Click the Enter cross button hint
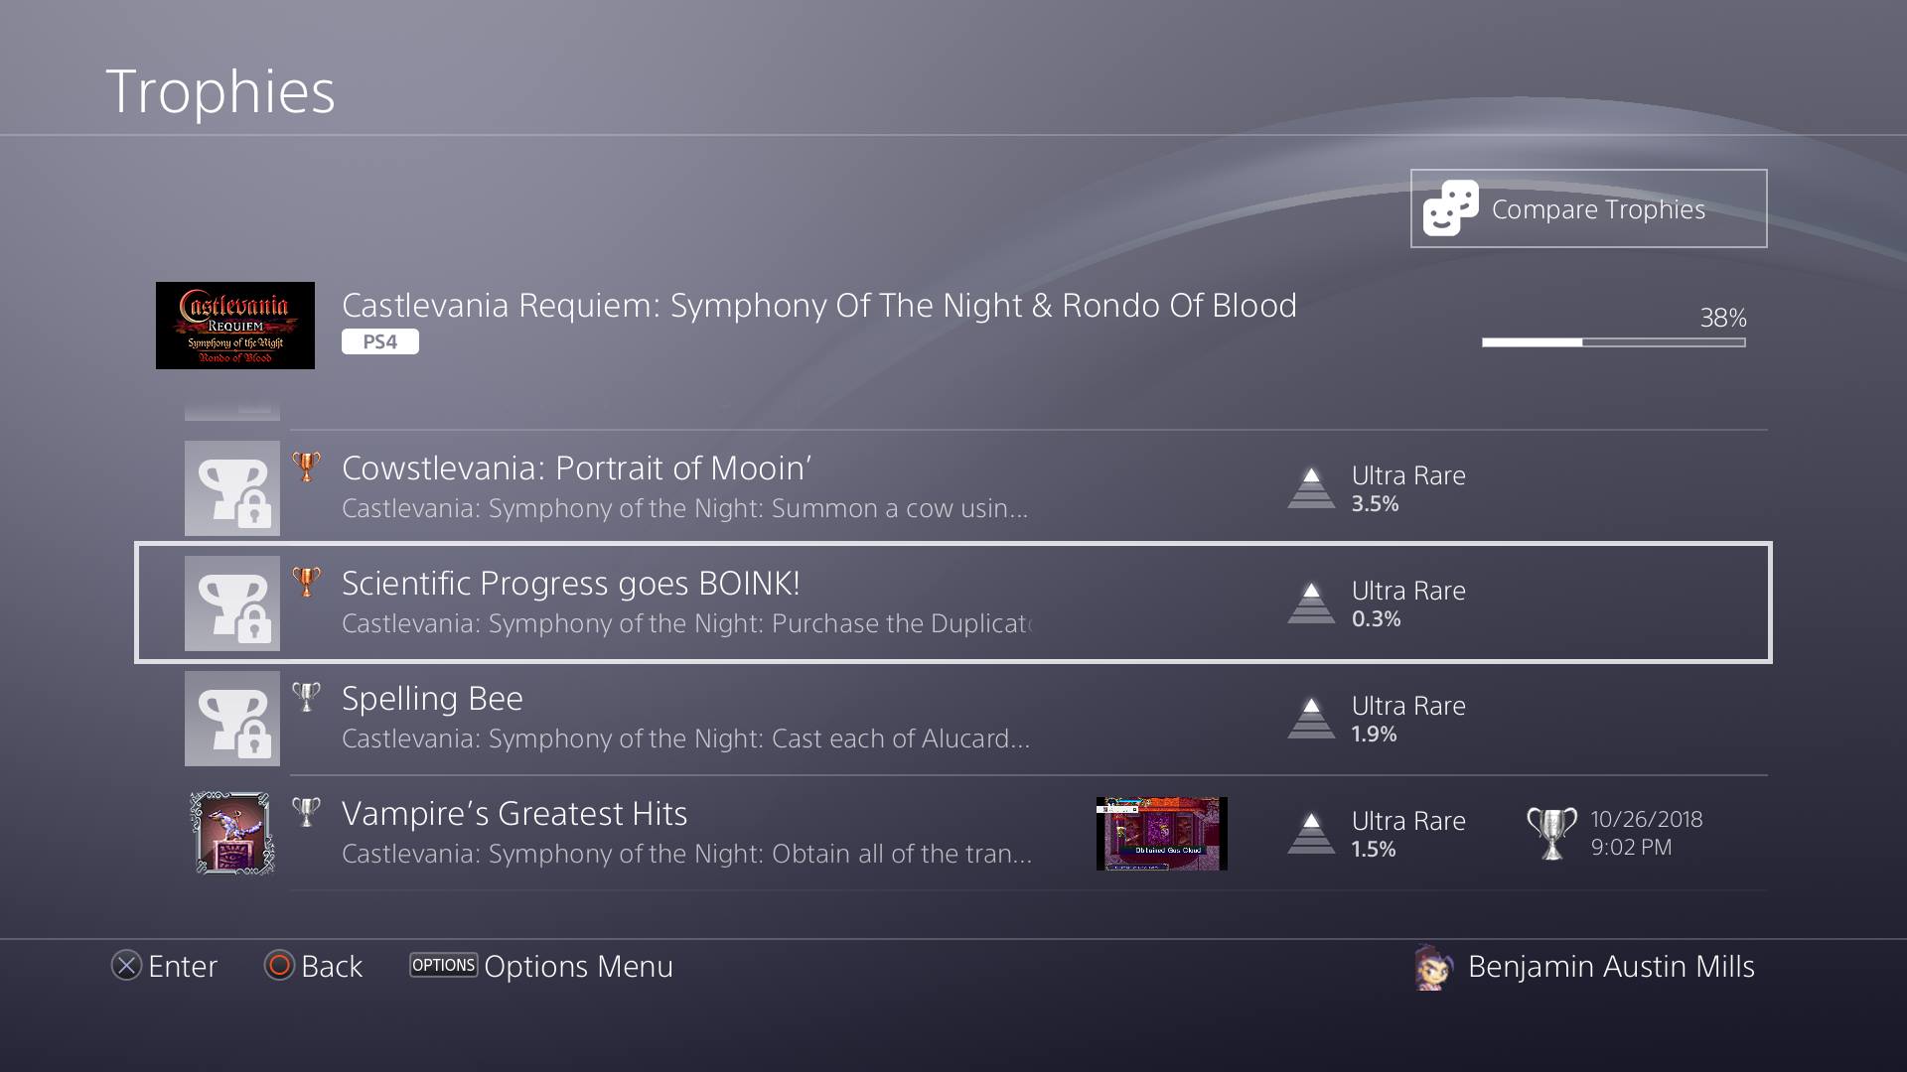Image resolution: width=1907 pixels, height=1072 pixels. (x=127, y=966)
